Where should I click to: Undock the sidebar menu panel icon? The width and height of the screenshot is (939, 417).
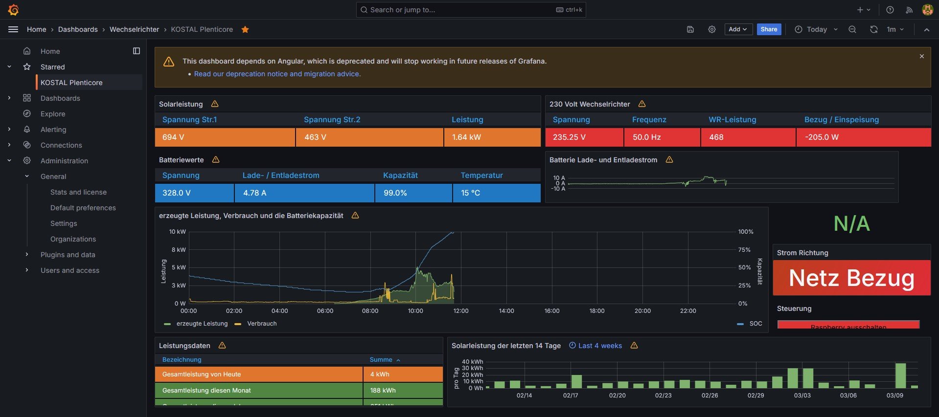click(x=137, y=51)
